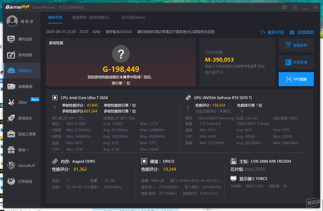
Task: Click the CPU chip icon
Action: pyautogui.click(x=55, y=98)
